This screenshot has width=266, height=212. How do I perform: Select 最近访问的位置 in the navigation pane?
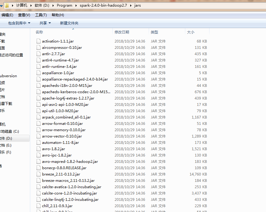(x=11, y=55)
